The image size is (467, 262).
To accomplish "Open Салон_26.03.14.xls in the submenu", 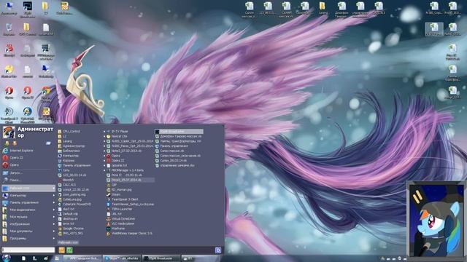I will pos(171,160).
